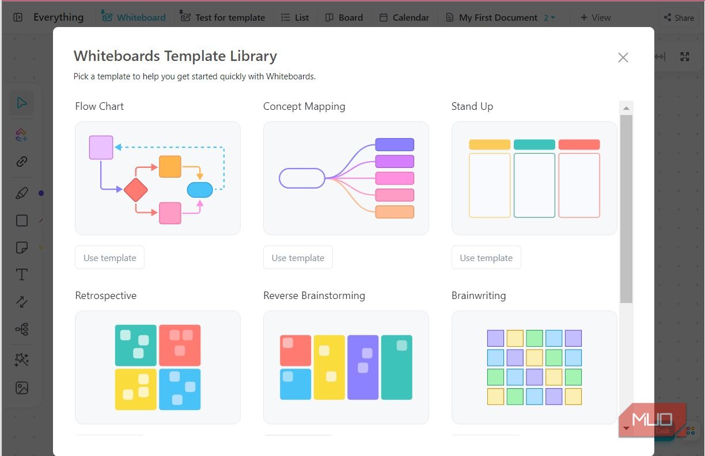
Task: Click the scrollbar up arrow
Action: (626, 108)
